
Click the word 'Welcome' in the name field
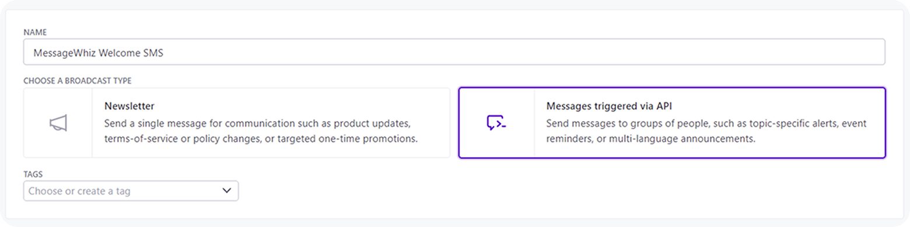pyautogui.click(x=121, y=52)
